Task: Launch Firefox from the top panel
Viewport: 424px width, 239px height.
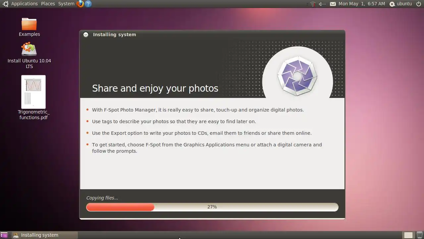Action: point(80,4)
